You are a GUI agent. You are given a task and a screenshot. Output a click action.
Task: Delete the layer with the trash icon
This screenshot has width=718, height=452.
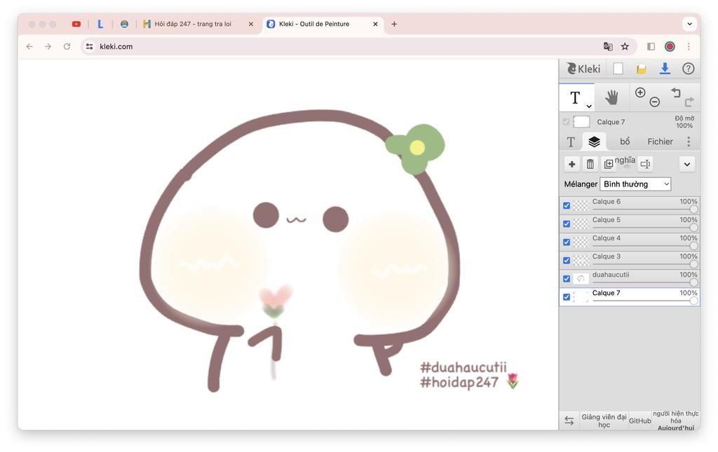click(x=590, y=164)
